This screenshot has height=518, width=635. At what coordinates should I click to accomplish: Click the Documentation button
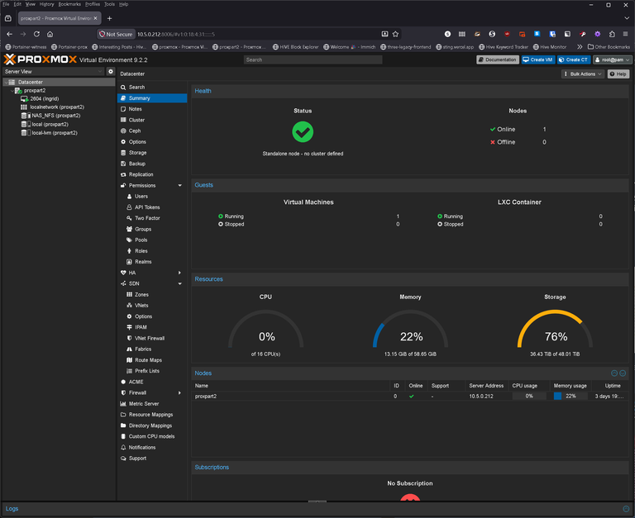click(497, 59)
